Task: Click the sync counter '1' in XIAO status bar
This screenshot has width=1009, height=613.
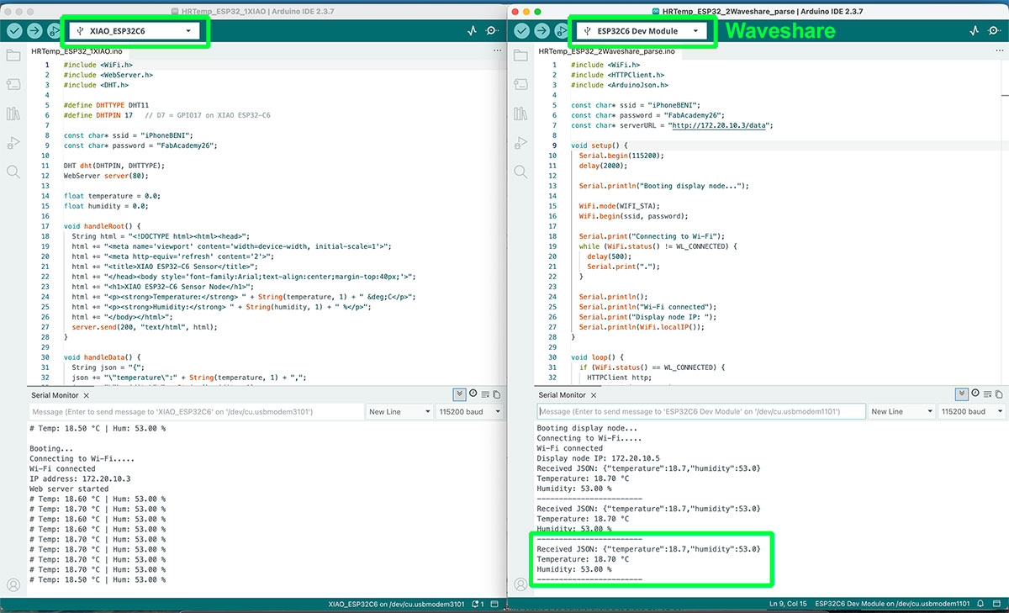Action: [x=479, y=604]
